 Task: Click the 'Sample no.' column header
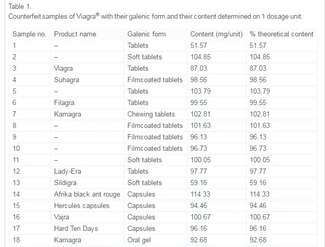point(29,34)
